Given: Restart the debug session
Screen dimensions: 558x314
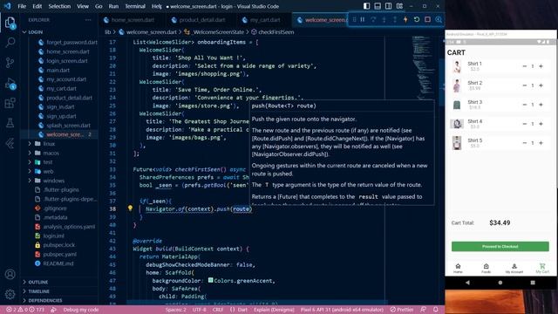Looking at the screenshot, I should (x=417, y=19).
